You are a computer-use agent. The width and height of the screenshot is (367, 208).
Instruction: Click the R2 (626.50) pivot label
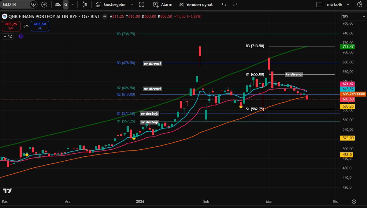coord(126,88)
